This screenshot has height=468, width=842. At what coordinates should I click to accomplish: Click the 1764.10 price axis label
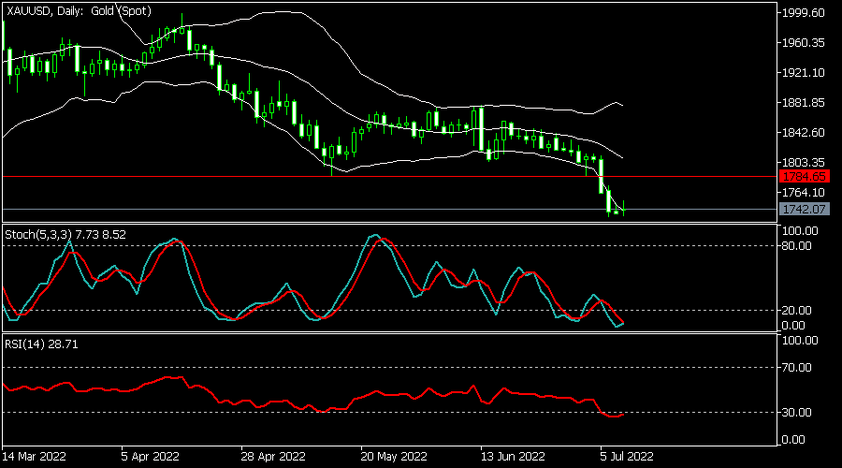(x=804, y=193)
